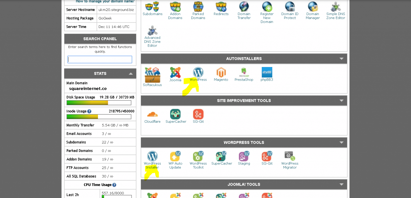Open Parked Domains
Viewport: 411px width, 198px height.
coord(198,11)
